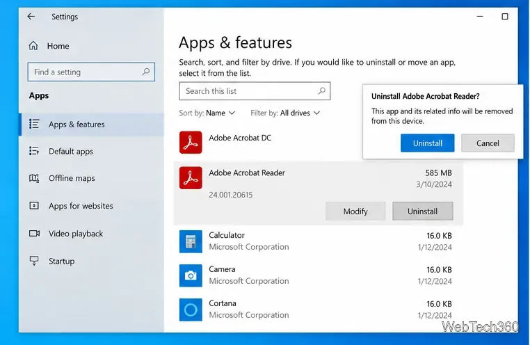
Task: Click version 24.001.20615 text
Action: tap(230, 195)
